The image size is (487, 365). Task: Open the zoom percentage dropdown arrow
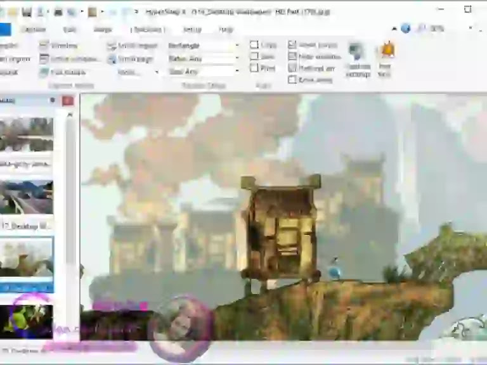[471, 28]
